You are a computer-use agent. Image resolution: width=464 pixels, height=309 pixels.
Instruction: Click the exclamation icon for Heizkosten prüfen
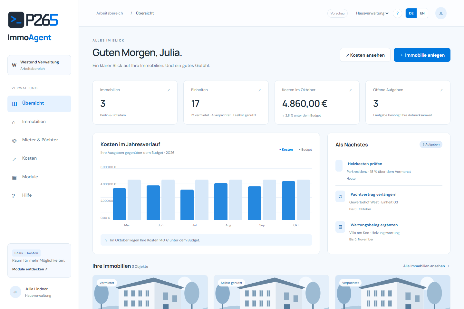(x=339, y=166)
